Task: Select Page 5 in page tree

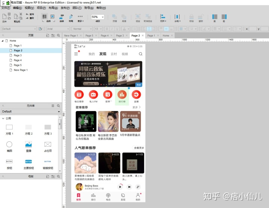Action: (18, 65)
